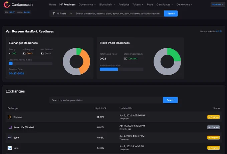Click the Bybit exchange name

tap(16, 138)
